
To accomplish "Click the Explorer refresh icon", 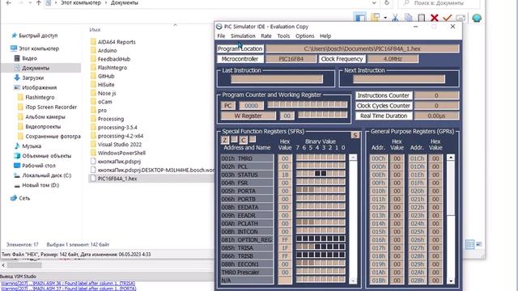I will tap(387, 3).
